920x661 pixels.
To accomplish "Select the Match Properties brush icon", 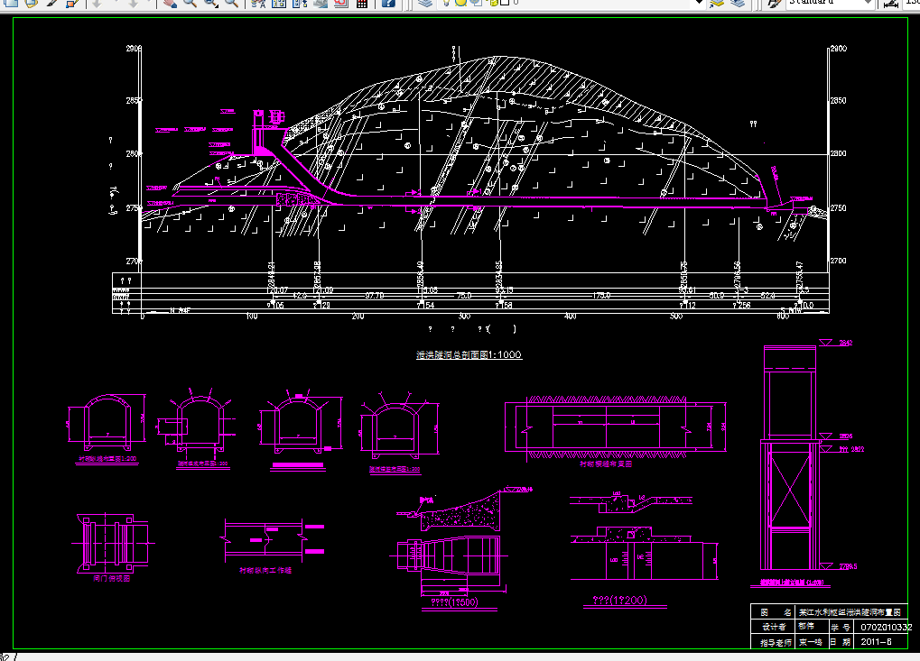I will tap(52, 3).
